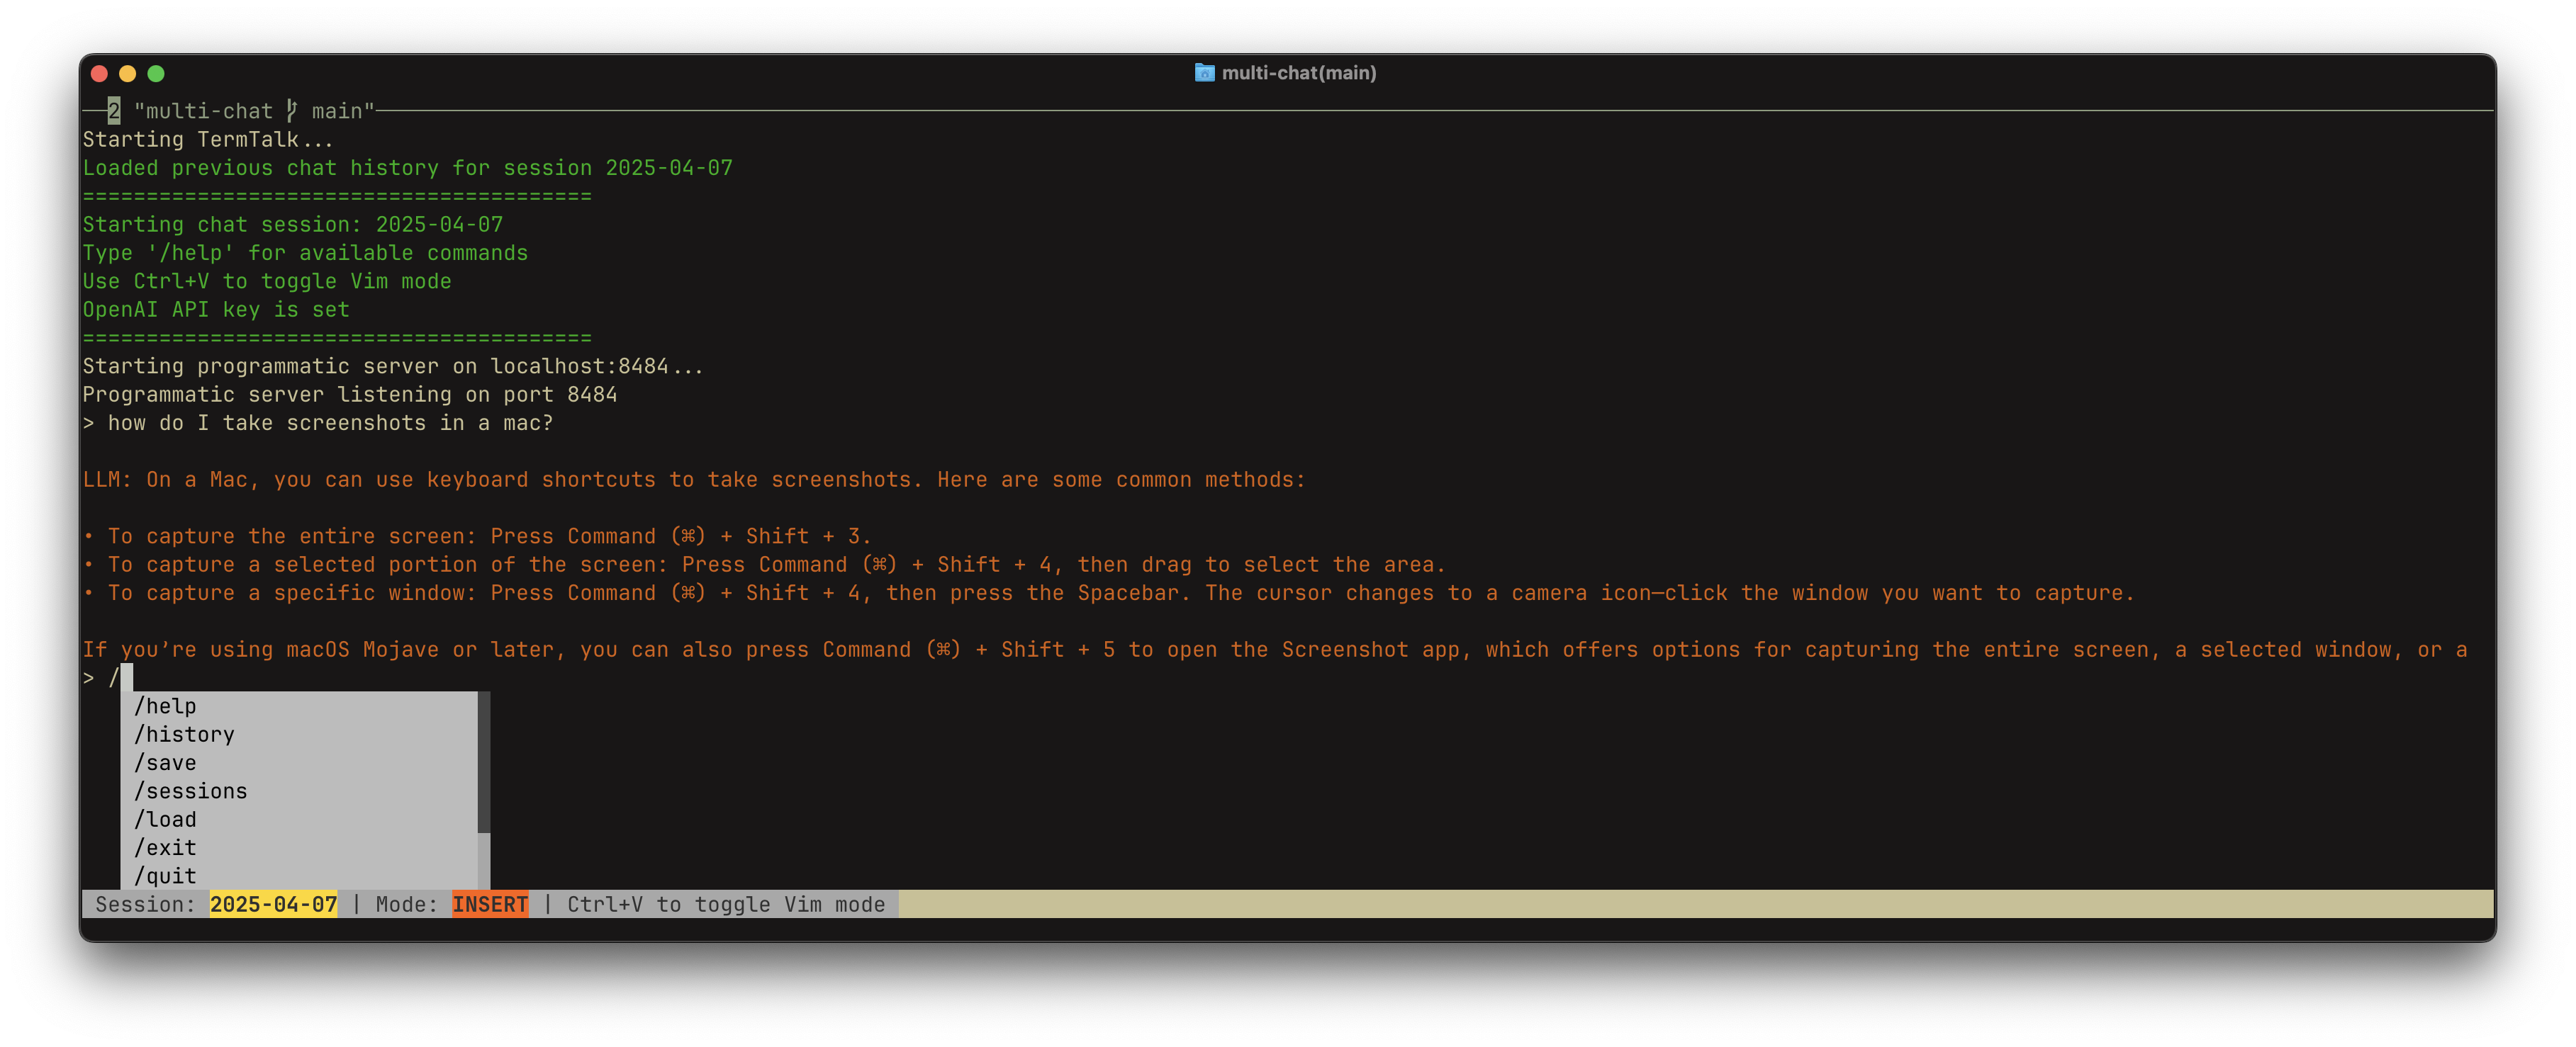Pick the /save command suggestion
2576x1047 pixels.
coord(300,762)
